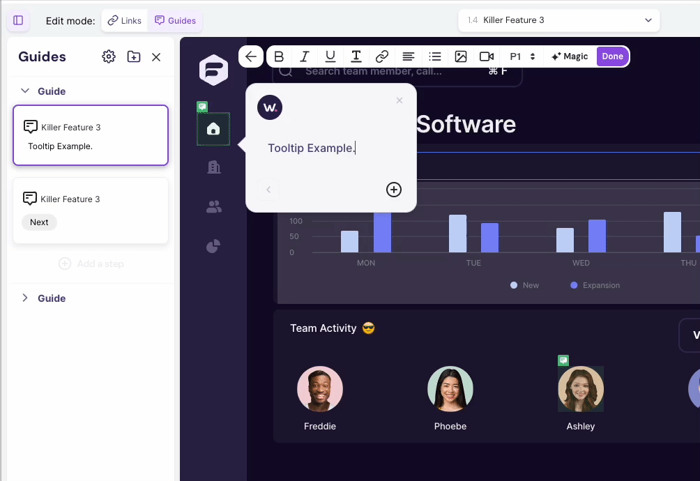Open text alignment options
This screenshot has height=481, width=700.
pyautogui.click(x=408, y=56)
